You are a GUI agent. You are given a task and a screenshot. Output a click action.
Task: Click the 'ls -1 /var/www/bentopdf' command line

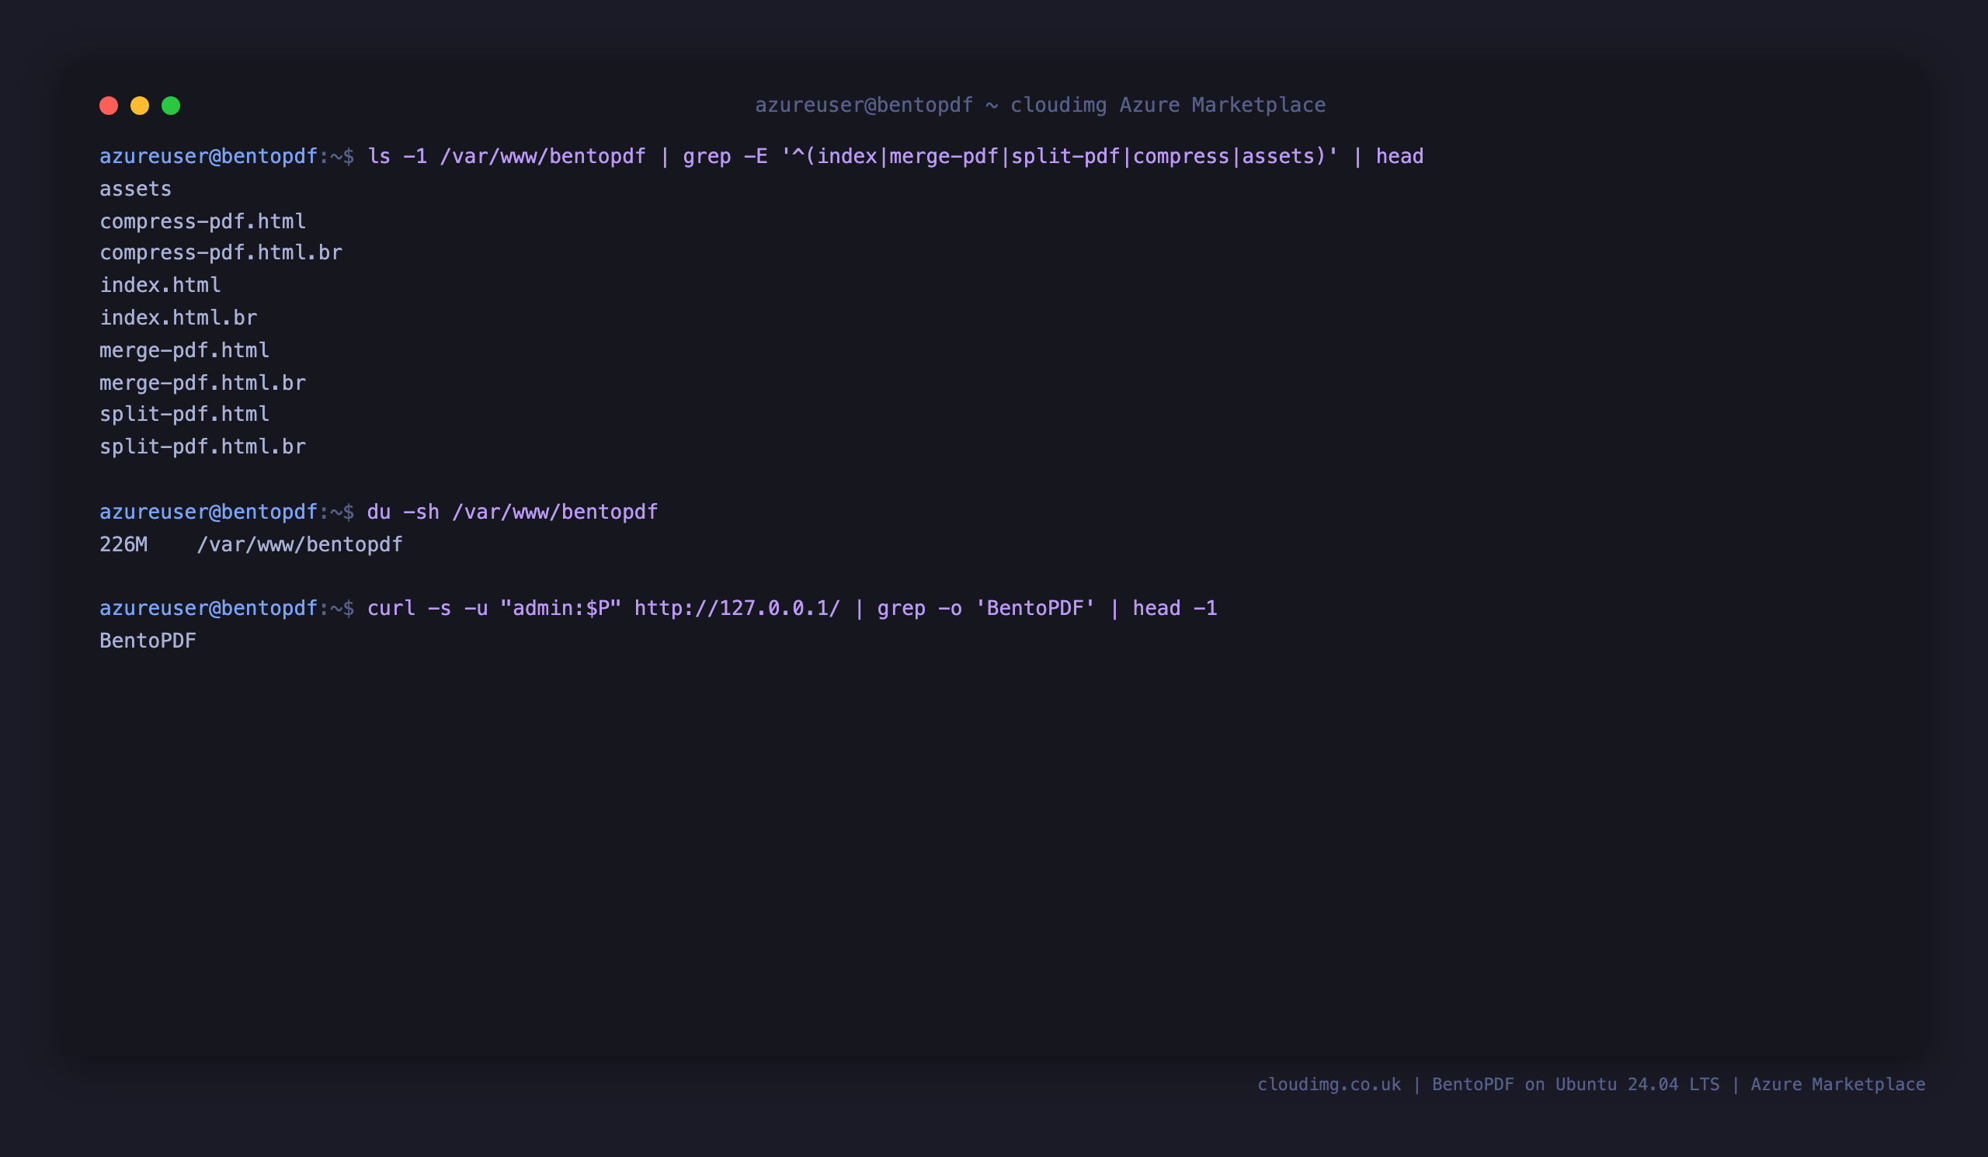(895, 156)
